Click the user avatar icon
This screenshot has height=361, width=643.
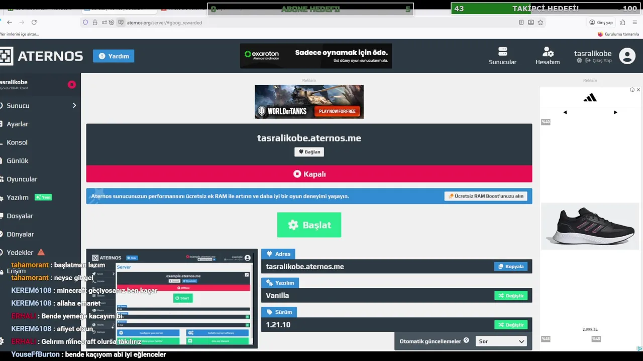click(627, 56)
